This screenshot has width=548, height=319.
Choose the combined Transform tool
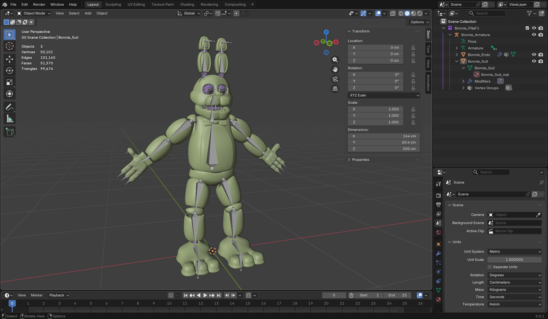click(9, 94)
